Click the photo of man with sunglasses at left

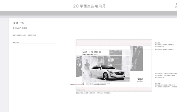[79, 66]
